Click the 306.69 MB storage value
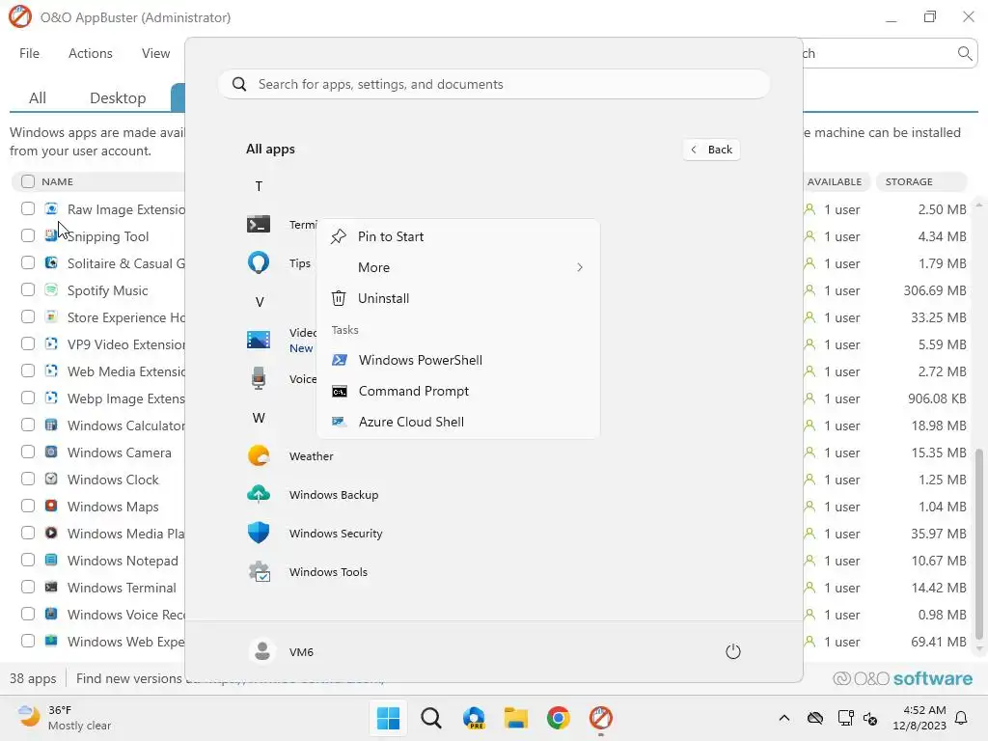988x741 pixels. 934,290
